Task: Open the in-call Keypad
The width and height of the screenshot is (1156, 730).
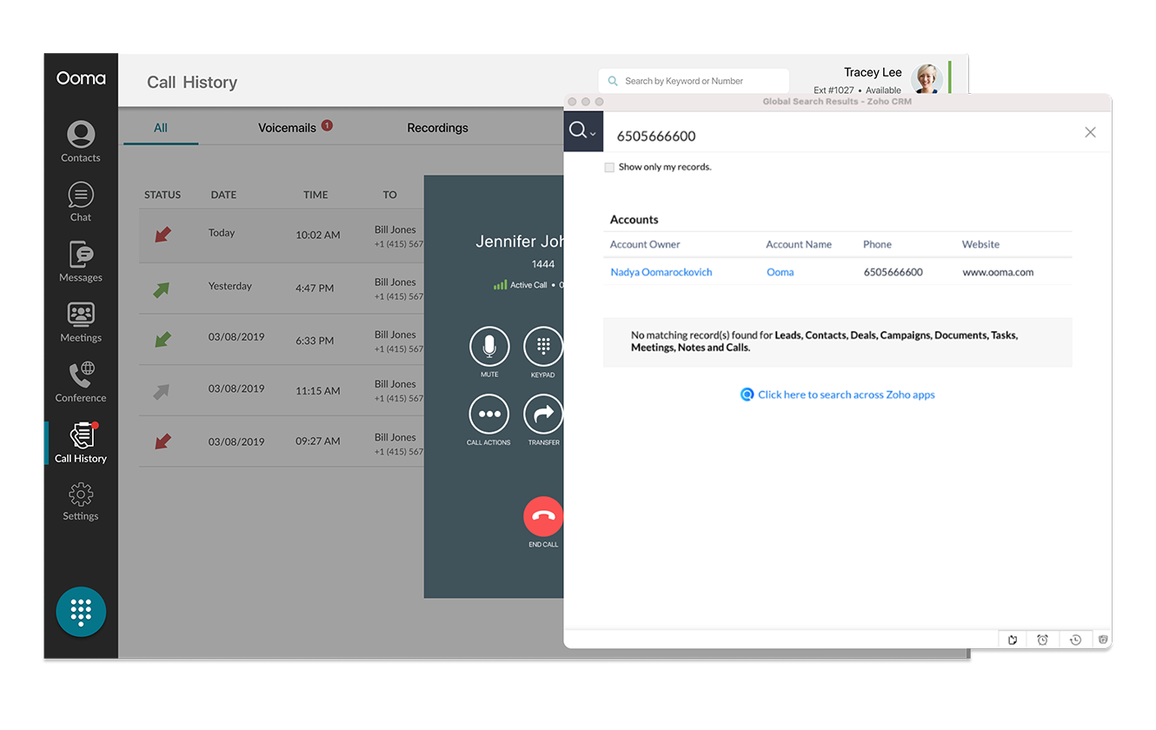Action: click(543, 347)
